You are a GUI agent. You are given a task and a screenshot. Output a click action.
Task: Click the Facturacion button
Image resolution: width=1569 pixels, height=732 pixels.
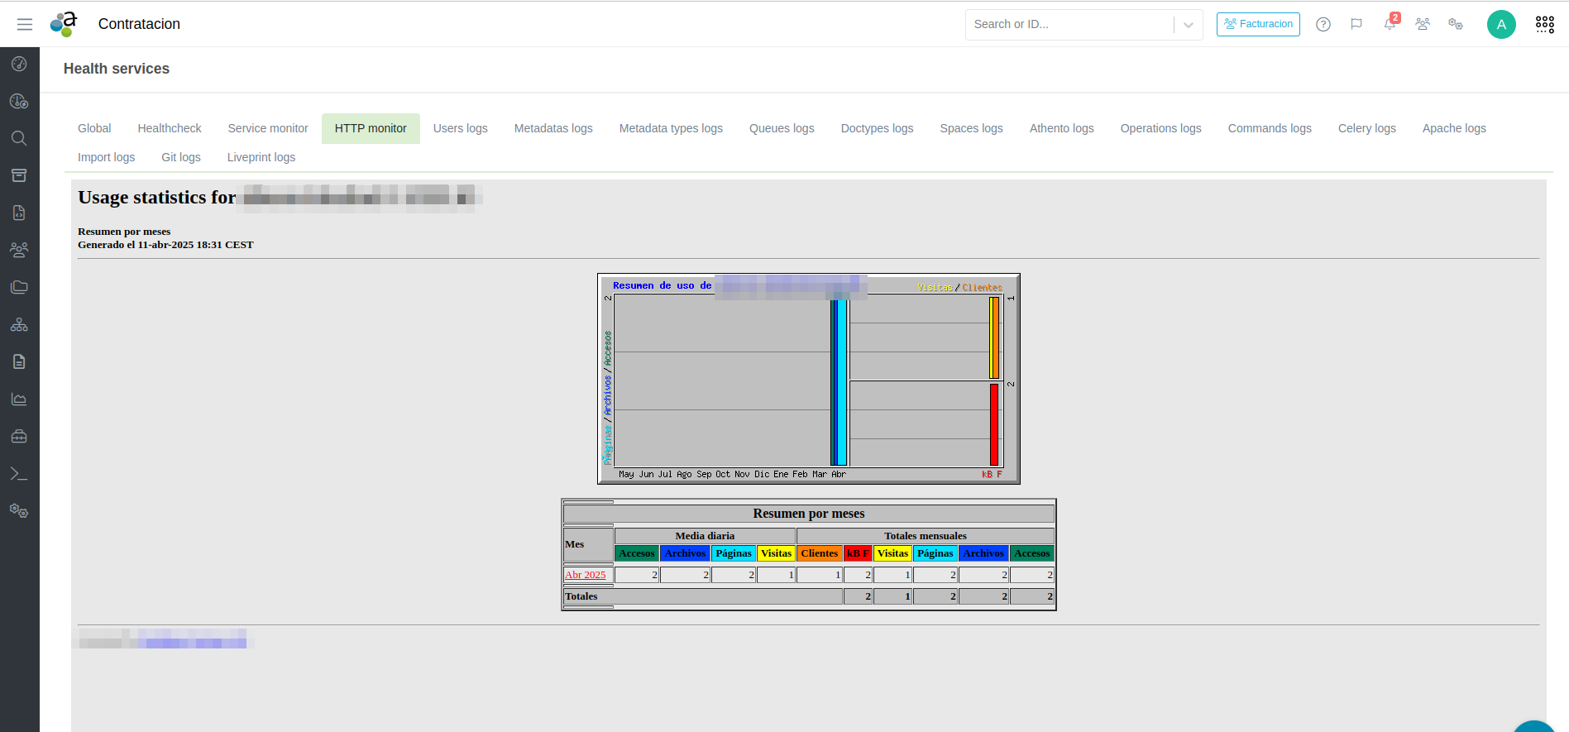pyautogui.click(x=1257, y=25)
